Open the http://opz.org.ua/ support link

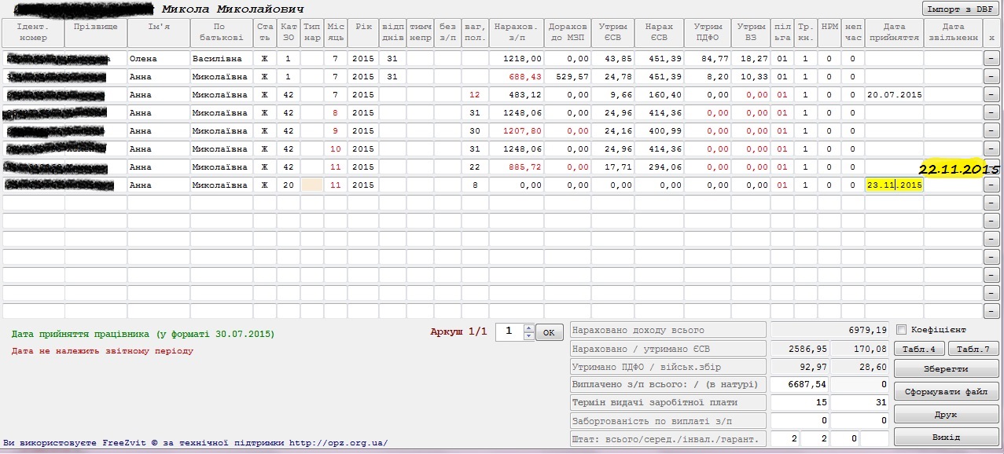[338, 443]
